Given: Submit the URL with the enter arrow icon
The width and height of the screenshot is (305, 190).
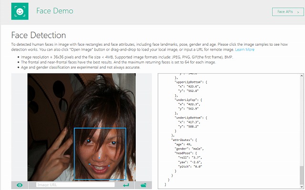Looking at the screenshot, I should 126,185.
